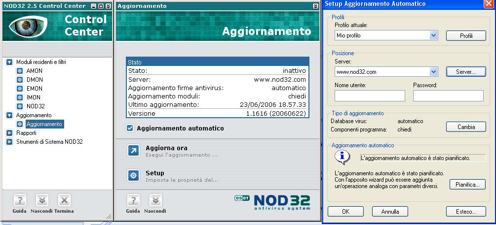
Task: Click OK in Setup Aggiornamento Automatico
Action: click(345, 211)
